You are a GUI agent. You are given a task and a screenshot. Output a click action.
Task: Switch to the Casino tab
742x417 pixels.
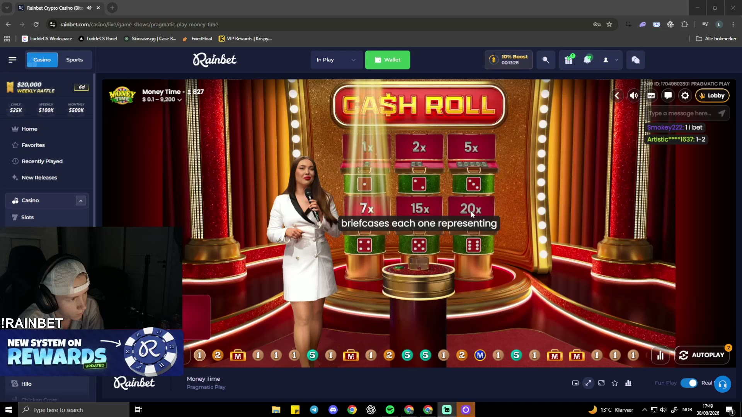[x=42, y=60]
